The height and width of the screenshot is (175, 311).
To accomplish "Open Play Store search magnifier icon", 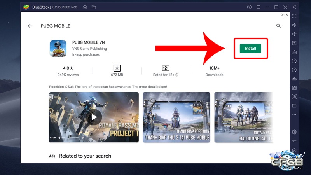I will pyautogui.click(x=278, y=26).
